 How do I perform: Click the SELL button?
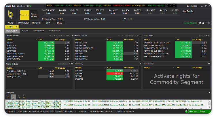pyautogui.click(x=59, y=23)
